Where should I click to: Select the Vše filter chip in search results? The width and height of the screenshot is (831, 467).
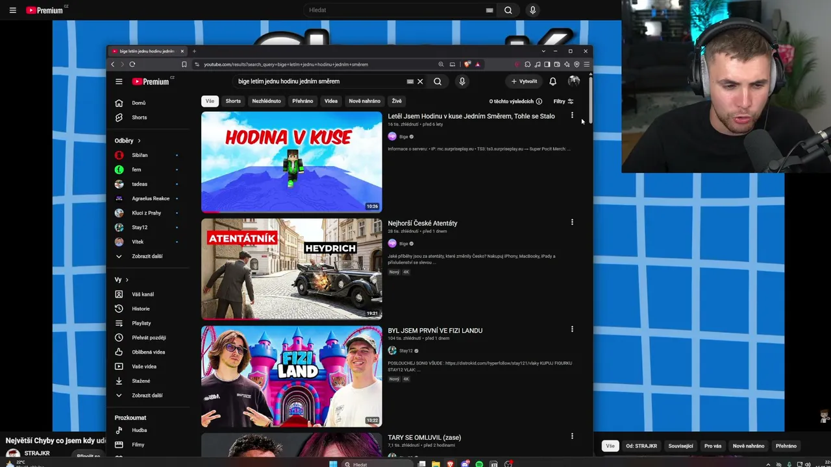(x=210, y=101)
